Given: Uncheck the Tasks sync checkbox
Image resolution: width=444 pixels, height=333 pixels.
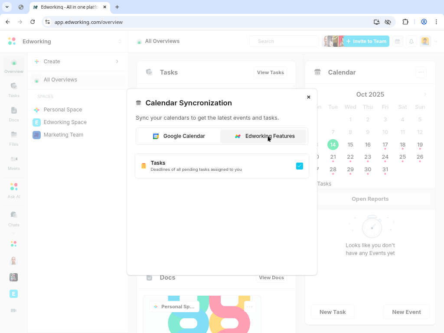Looking at the screenshot, I should tap(300, 166).
